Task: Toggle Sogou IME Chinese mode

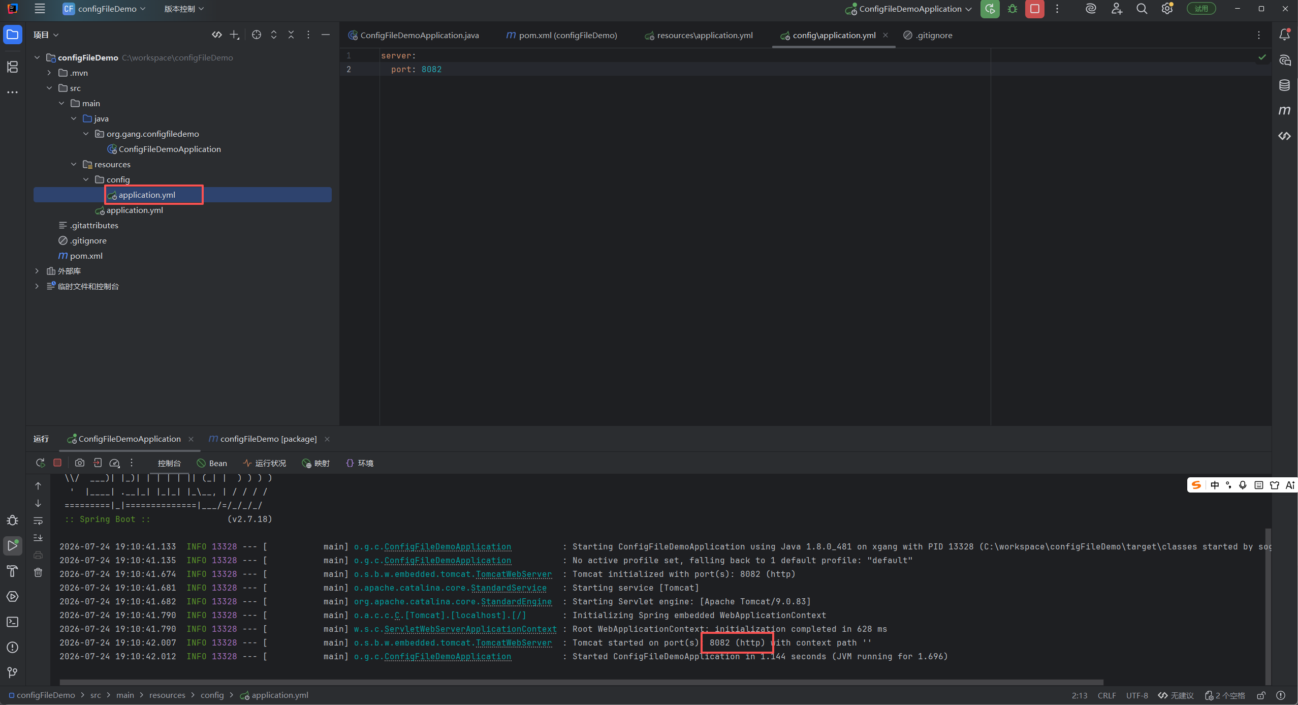Action: (x=1214, y=485)
